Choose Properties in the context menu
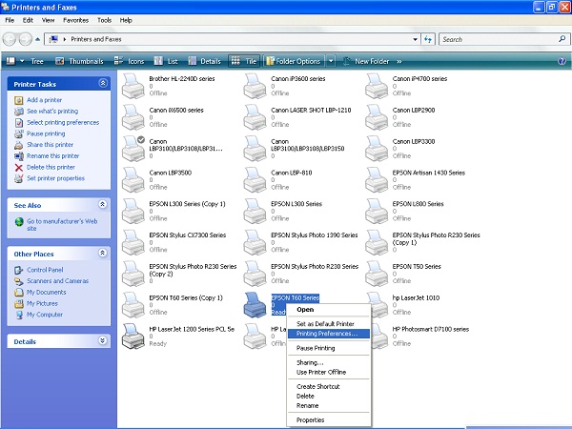Viewport: 572px width, 429px height. [x=329, y=419]
